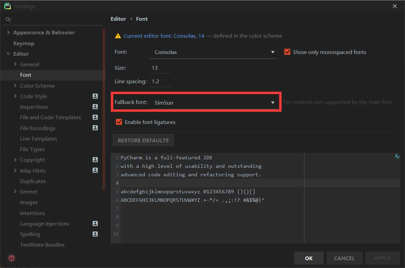This screenshot has width=405, height=268.
Task: Expand the Inlay Hints subsection
Action: point(15,171)
